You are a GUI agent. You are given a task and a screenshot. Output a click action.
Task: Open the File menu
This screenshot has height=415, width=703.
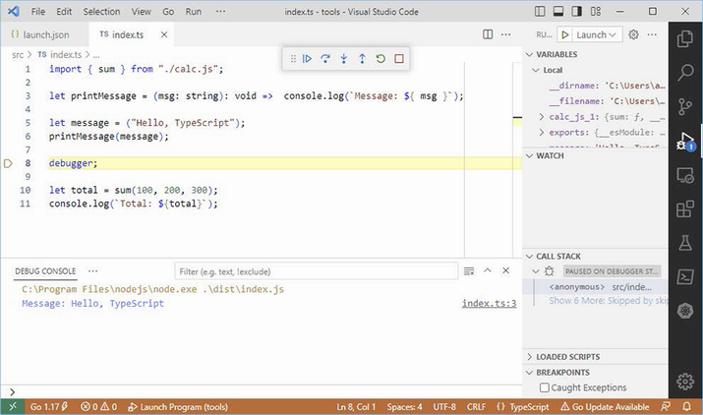pyautogui.click(x=37, y=11)
